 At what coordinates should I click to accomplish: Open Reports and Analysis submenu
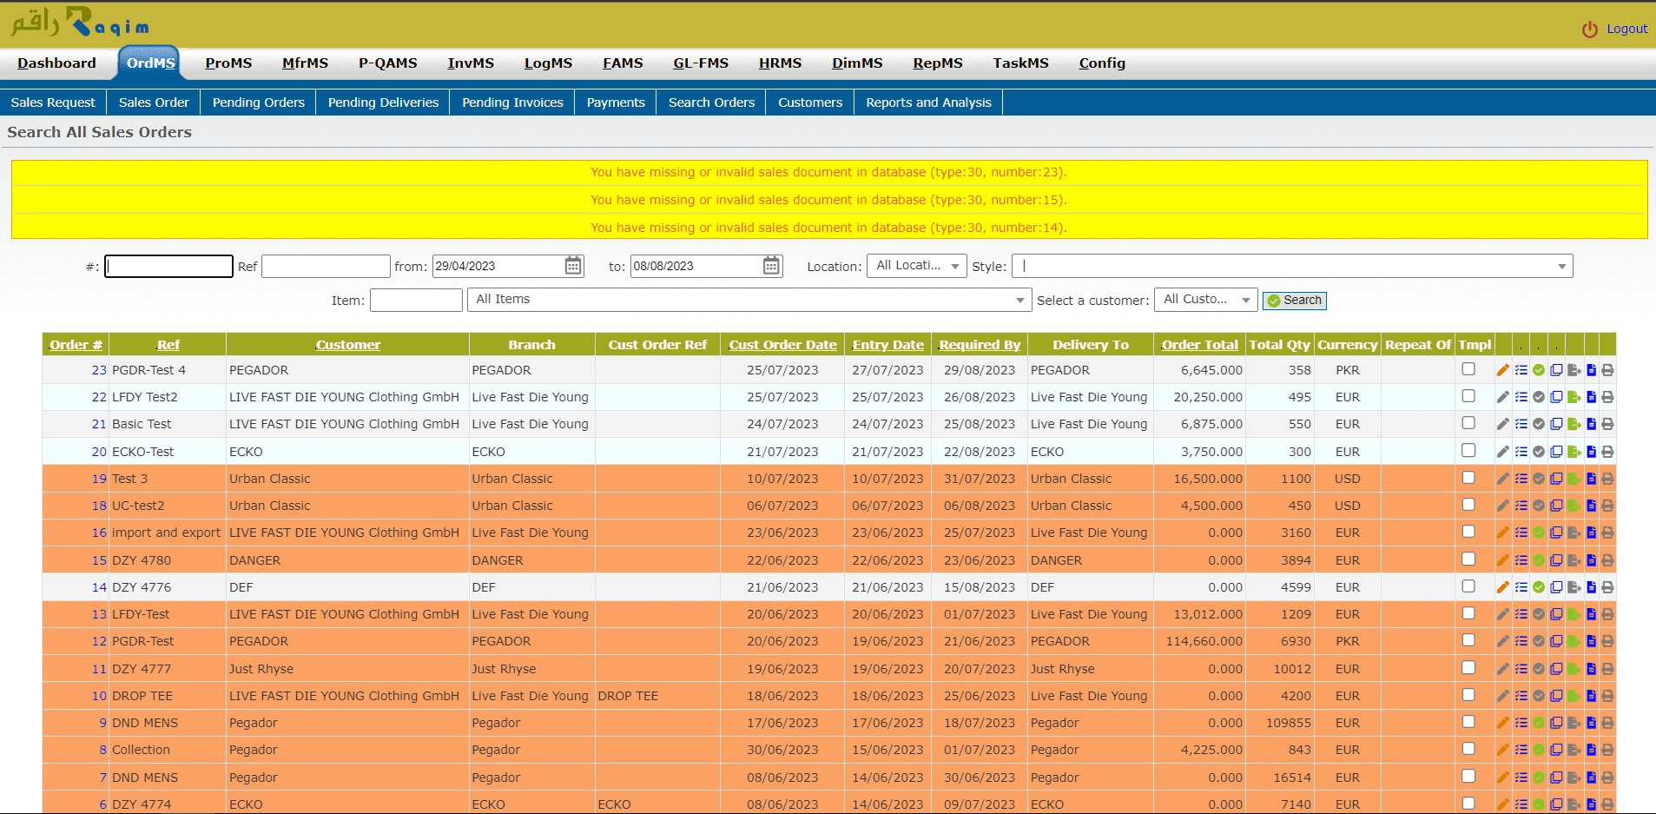coord(928,103)
